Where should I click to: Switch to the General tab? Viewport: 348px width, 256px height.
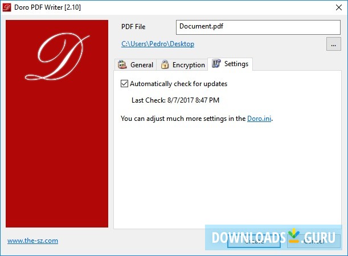pos(136,64)
